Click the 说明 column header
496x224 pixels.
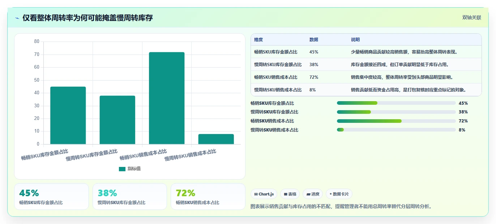[x=355, y=39]
